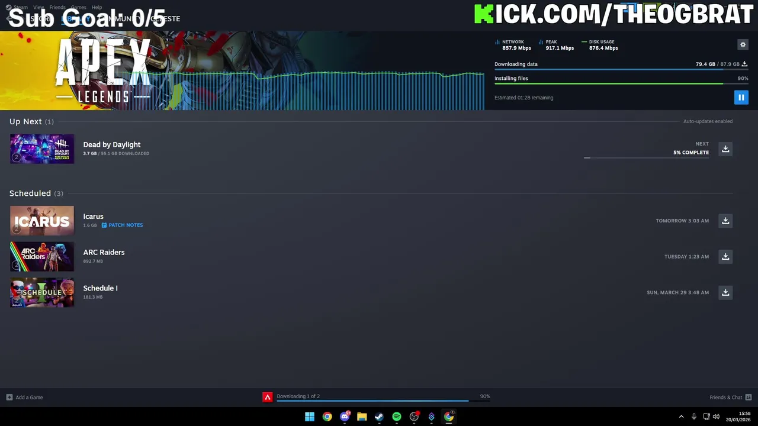Download Schedule I update now
Image resolution: width=758 pixels, height=426 pixels.
(x=725, y=292)
